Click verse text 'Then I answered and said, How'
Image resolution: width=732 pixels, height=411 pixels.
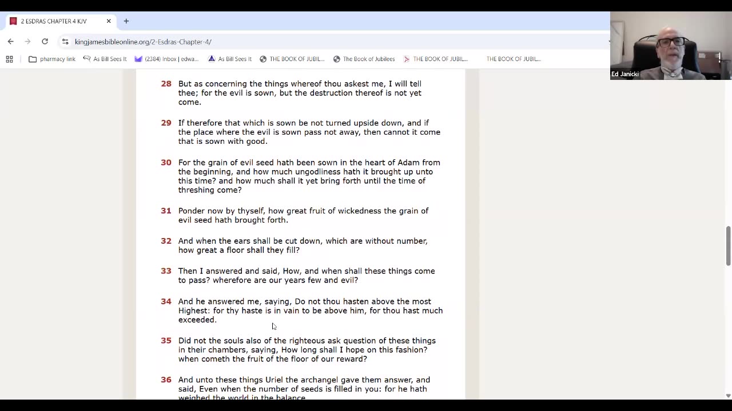(307, 276)
